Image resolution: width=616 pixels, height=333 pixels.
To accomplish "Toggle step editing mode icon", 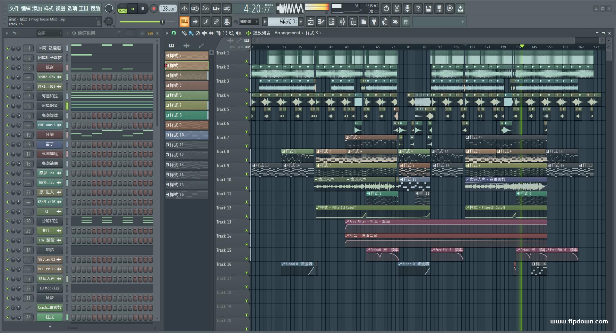I will 206,22.
